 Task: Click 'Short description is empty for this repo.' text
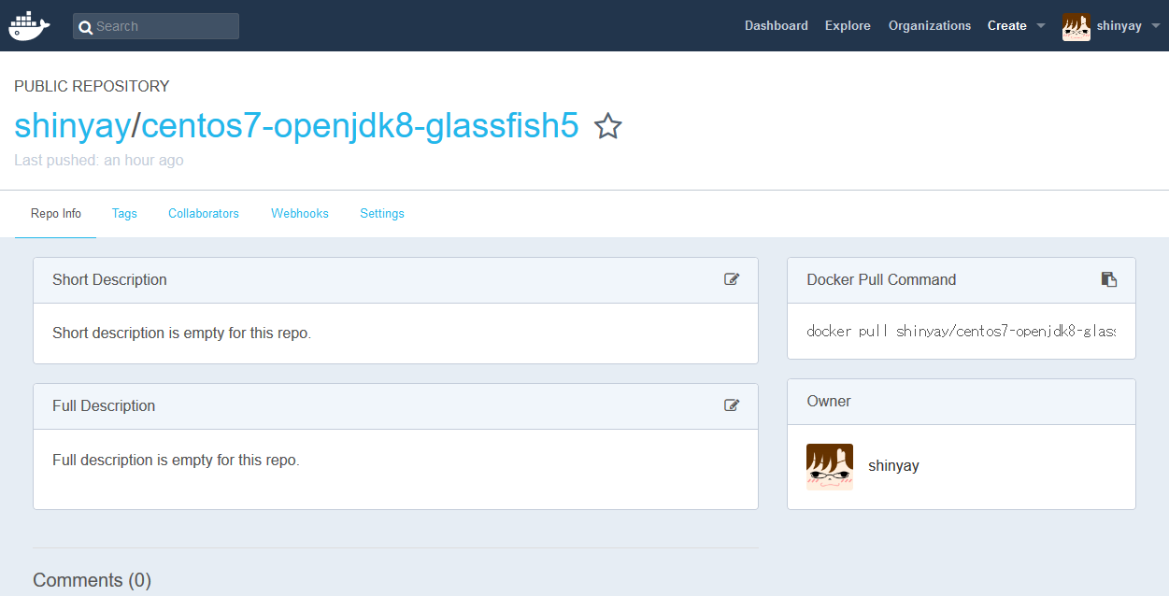tap(182, 333)
